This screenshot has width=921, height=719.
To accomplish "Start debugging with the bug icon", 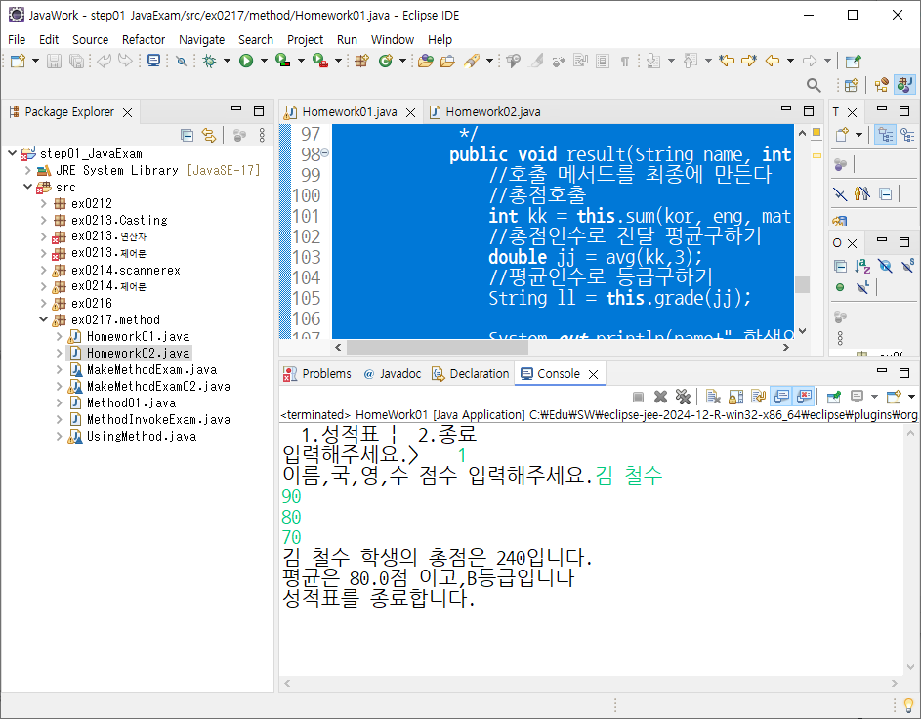I will pos(210,61).
